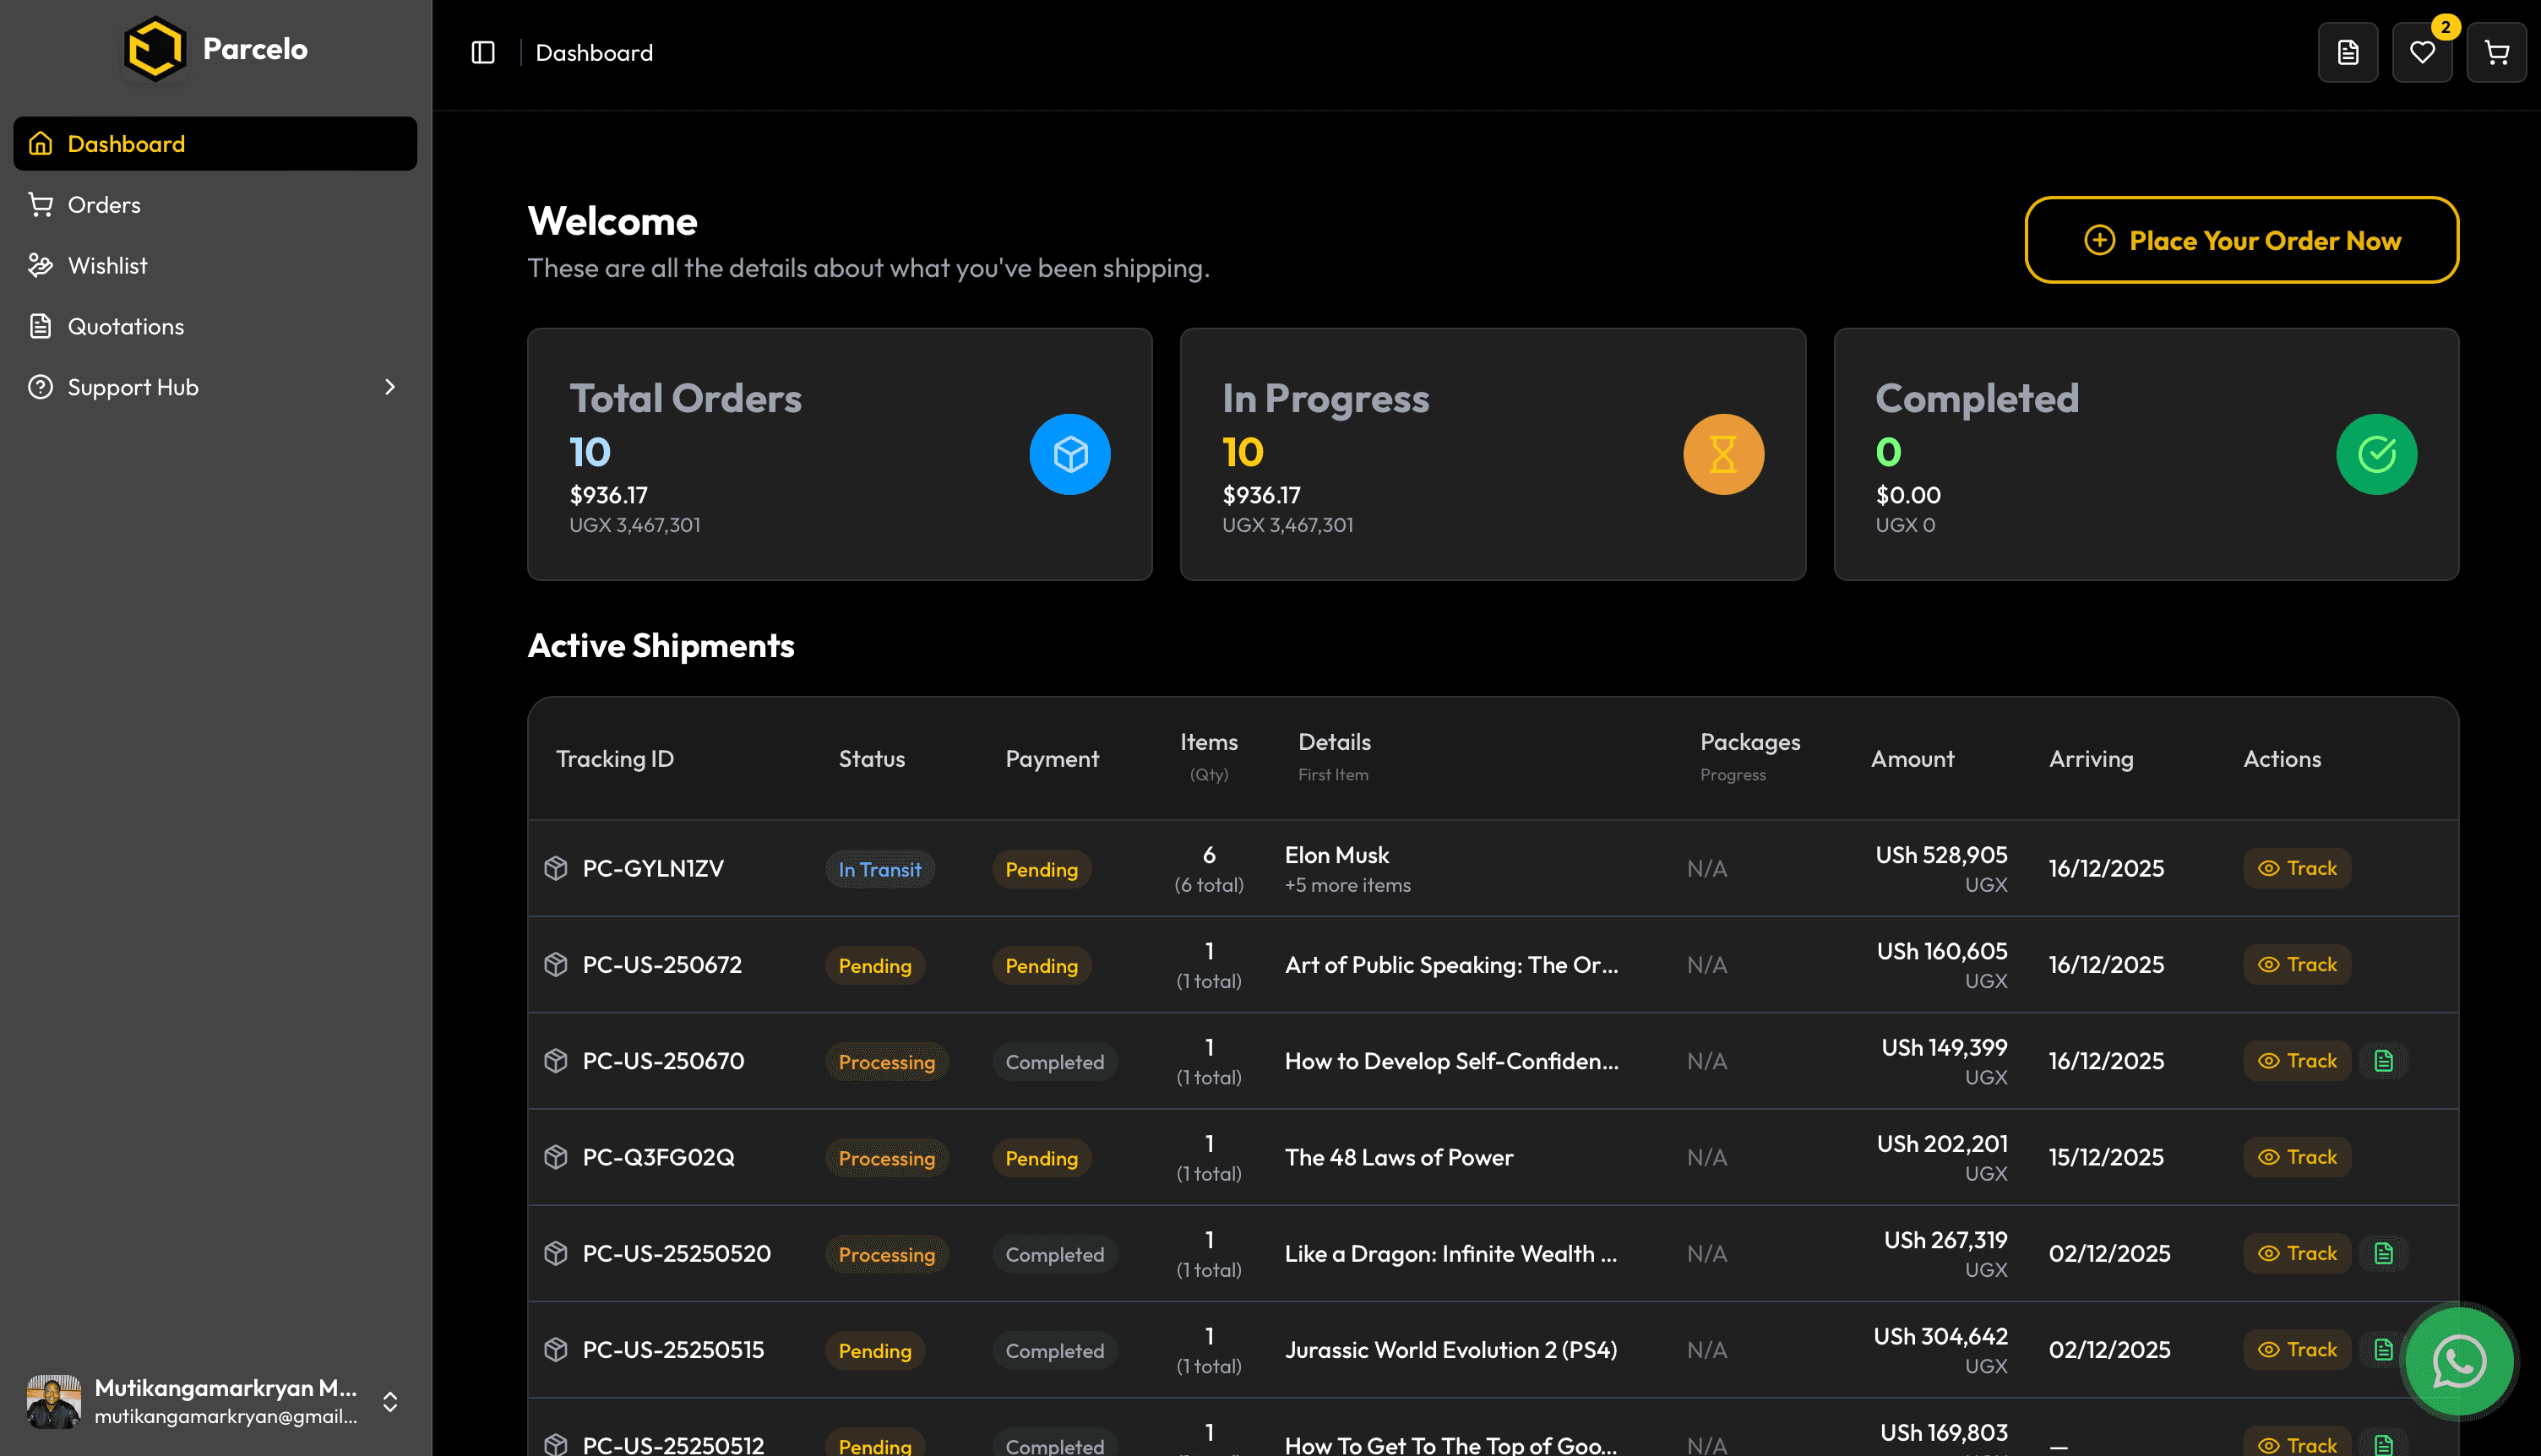The width and height of the screenshot is (2541, 1456).
Task: Go to Orders in sidebar
Action: (104, 205)
